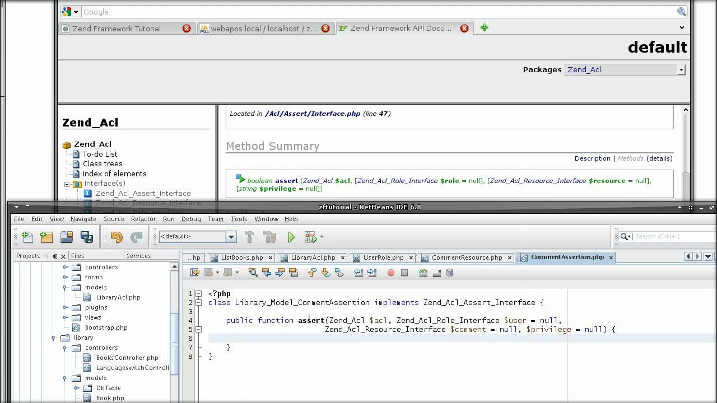Open the Navigate menu
Viewport: 717px width, 403px height.
[x=83, y=219]
